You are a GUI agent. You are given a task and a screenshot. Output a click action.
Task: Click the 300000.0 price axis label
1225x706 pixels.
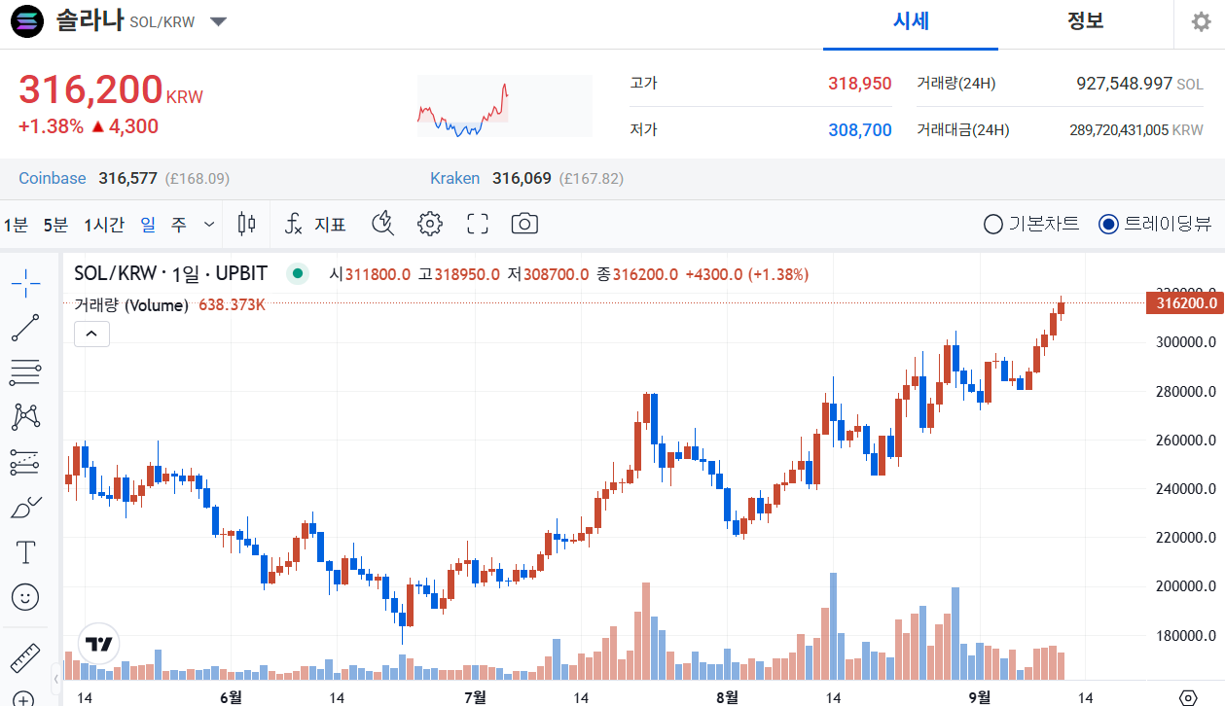point(1186,342)
